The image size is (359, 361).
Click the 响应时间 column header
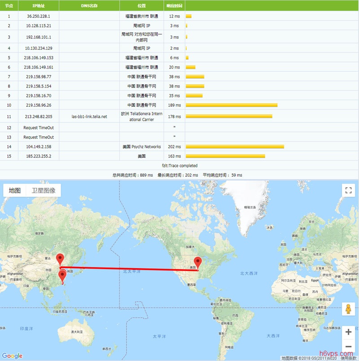pyautogui.click(x=175, y=6)
